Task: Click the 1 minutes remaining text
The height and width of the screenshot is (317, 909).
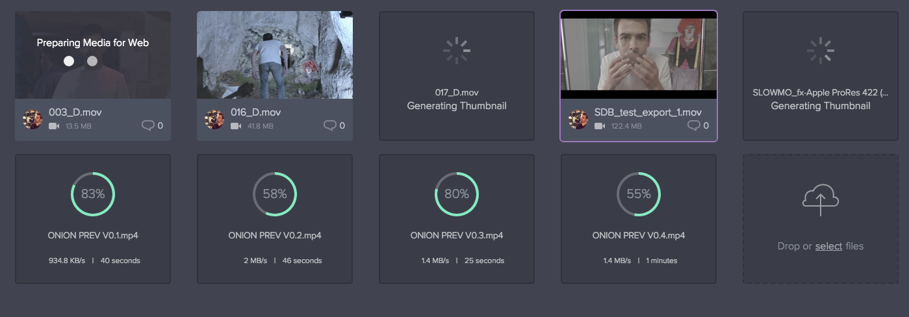Action: point(661,260)
